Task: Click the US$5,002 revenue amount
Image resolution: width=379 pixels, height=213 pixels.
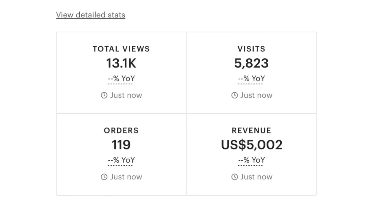Action: click(x=251, y=145)
